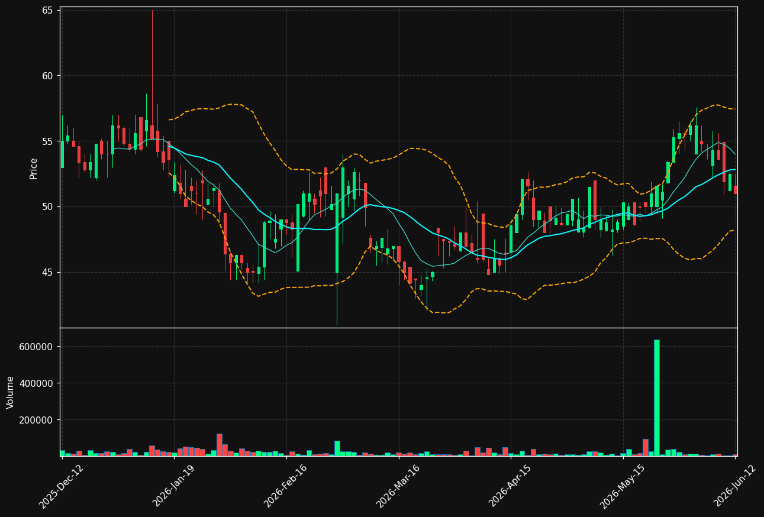Click the 55 price tick label
Image resolution: width=764 pixels, height=517 pixels.
(47, 141)
